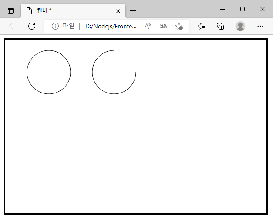Maximize the browser window

[x=243, y=9]
